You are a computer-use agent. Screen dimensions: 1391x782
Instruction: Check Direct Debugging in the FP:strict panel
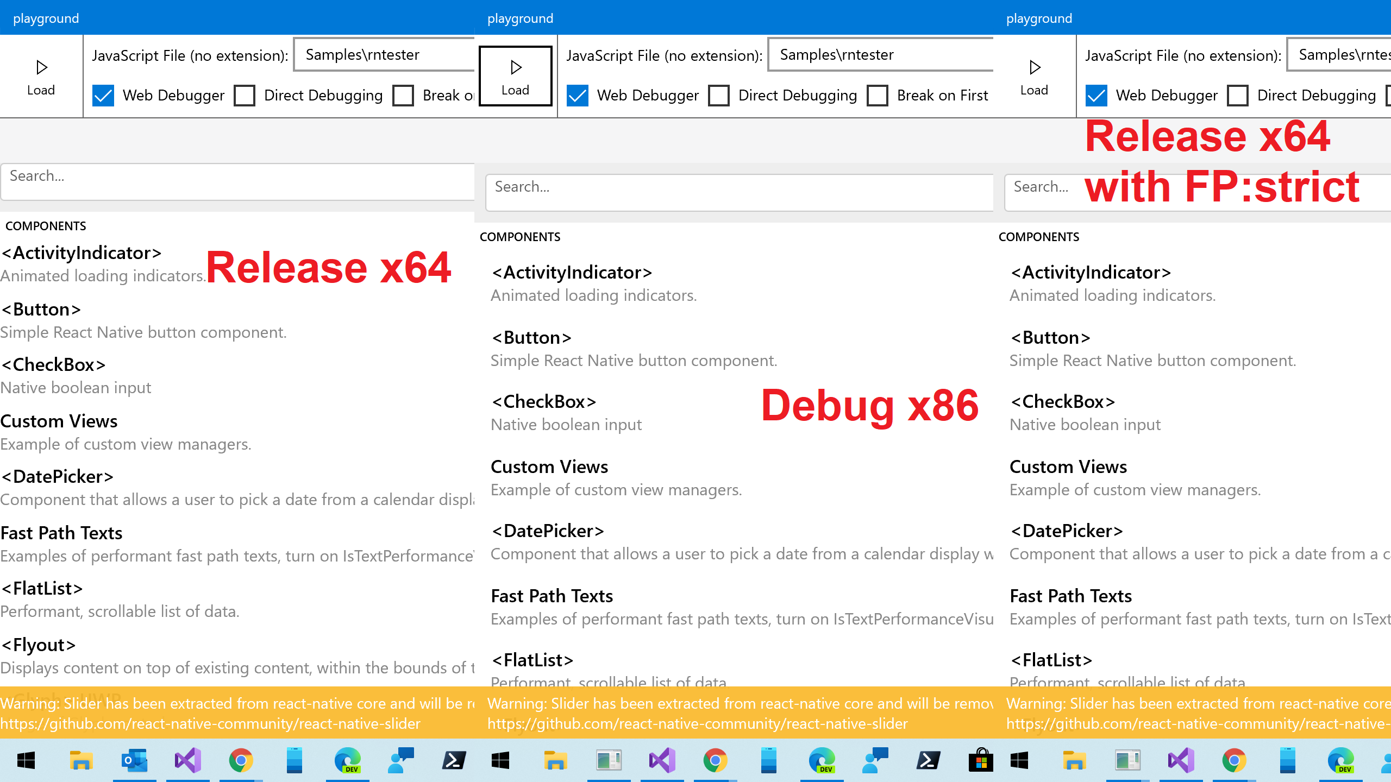(1238, 96)
